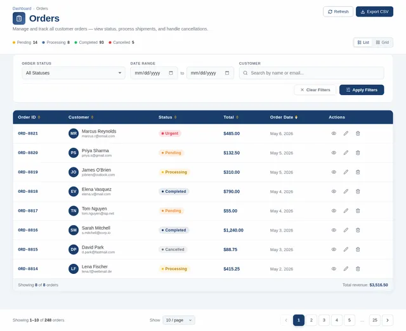Delete order ORD-8818 trash icon
Viewport: 406px width, 331px height.
click(358, 191)
